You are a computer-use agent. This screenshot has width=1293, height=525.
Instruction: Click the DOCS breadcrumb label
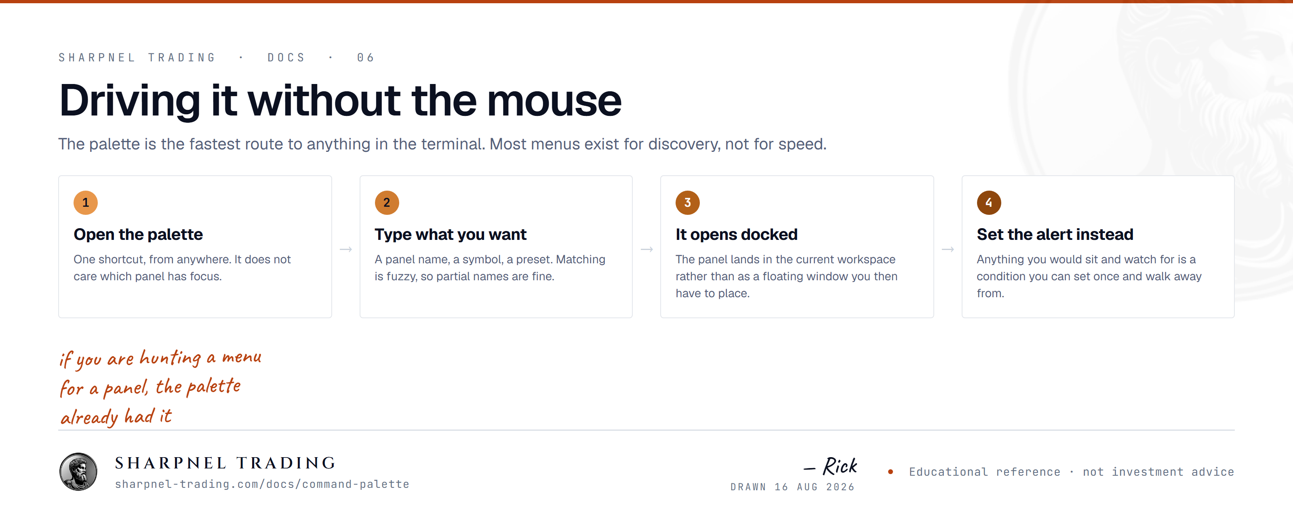click(286, 57)
